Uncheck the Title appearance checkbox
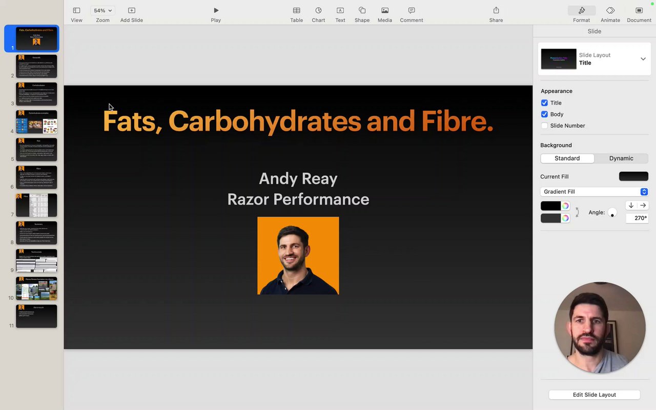Viewport: 656px width, 410px height. pos(544,103)
